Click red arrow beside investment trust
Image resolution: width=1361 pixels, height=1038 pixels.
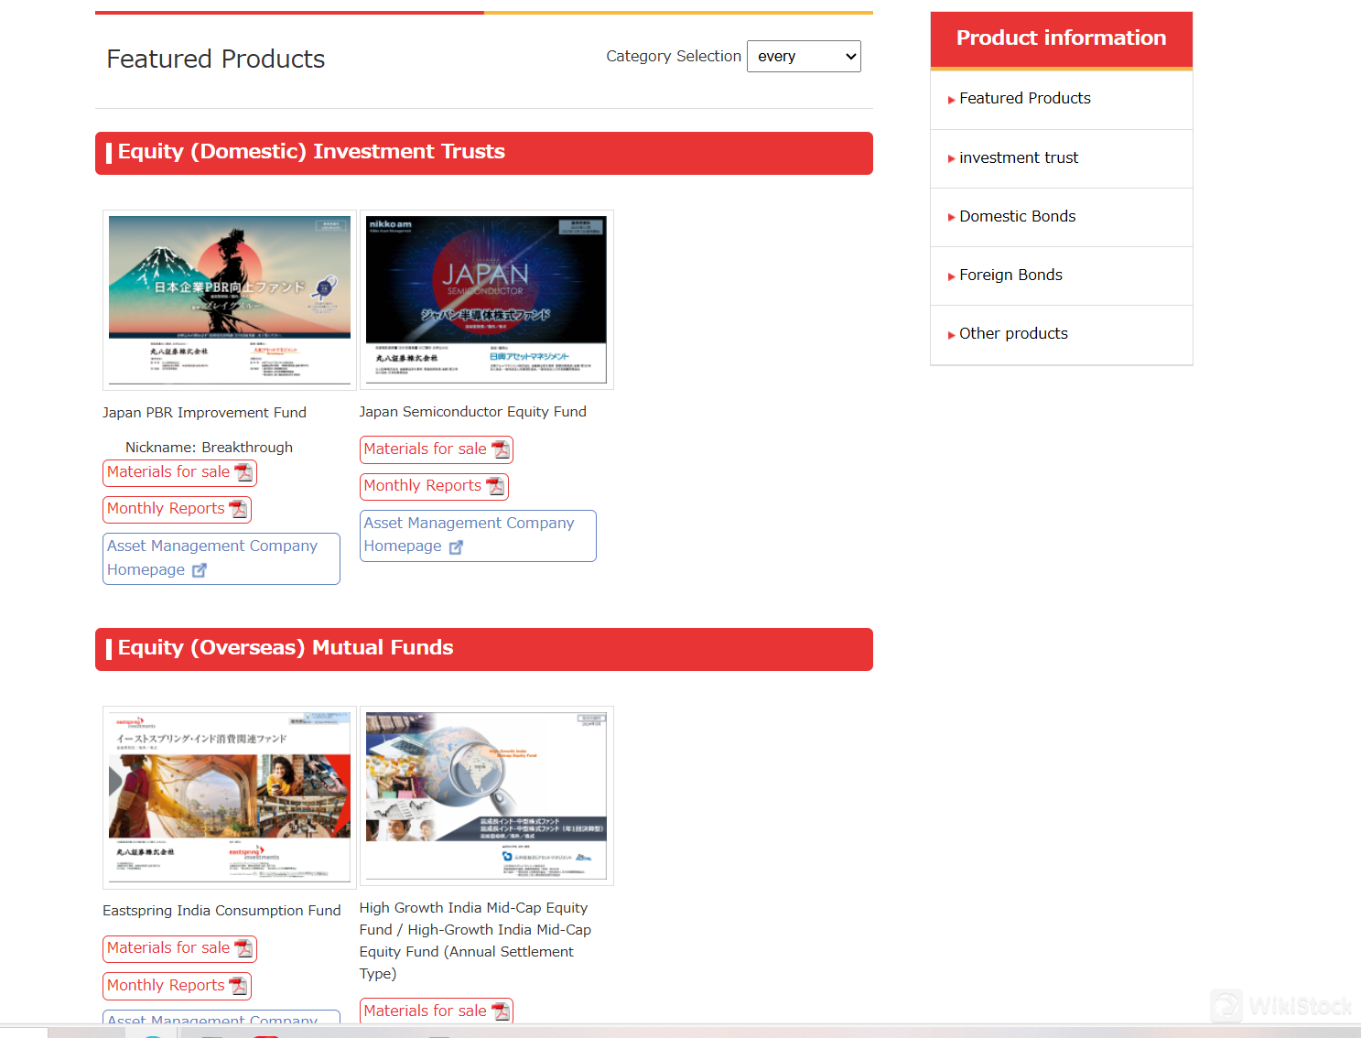click(x=952, y=159)
